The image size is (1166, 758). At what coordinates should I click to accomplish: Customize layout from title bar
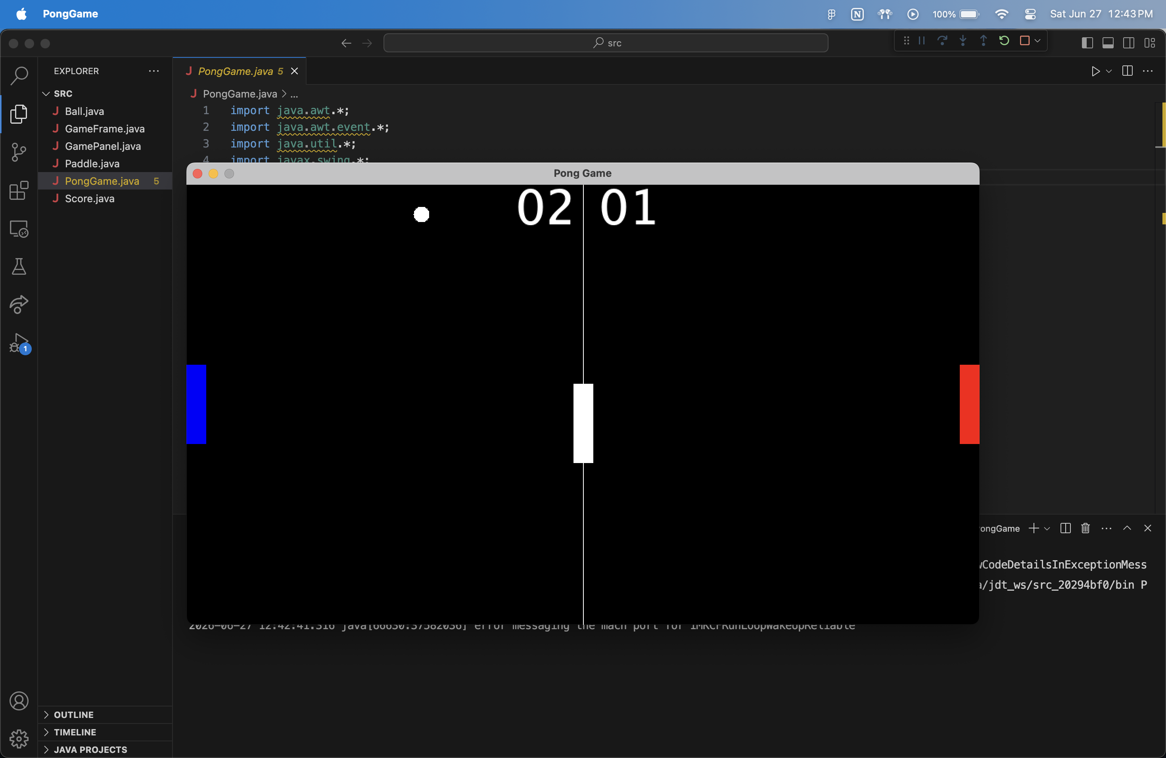pos(1150,43)
